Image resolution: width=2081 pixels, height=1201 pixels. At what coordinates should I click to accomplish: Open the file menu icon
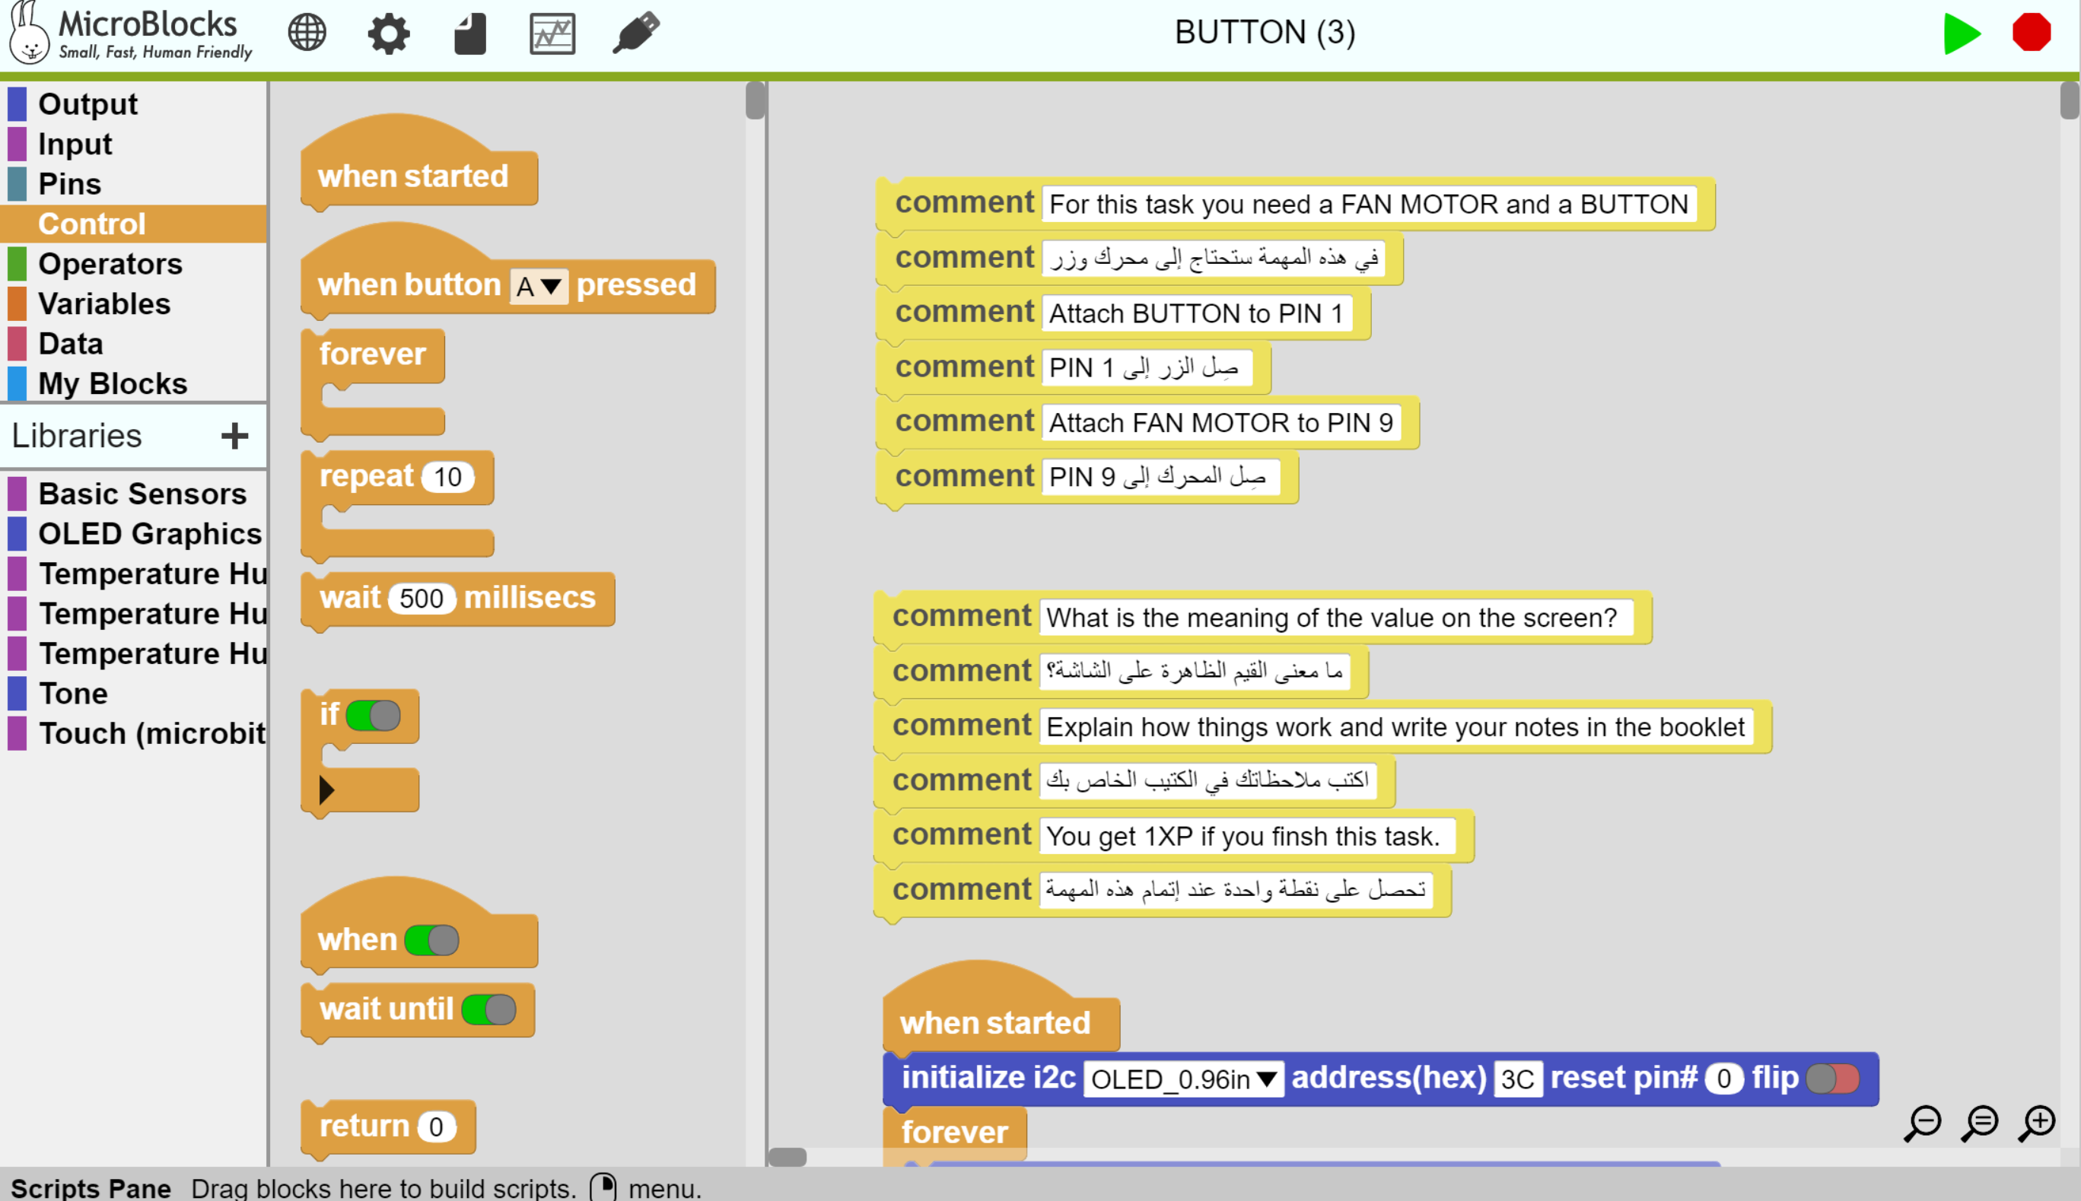click(x=469, y=33)
